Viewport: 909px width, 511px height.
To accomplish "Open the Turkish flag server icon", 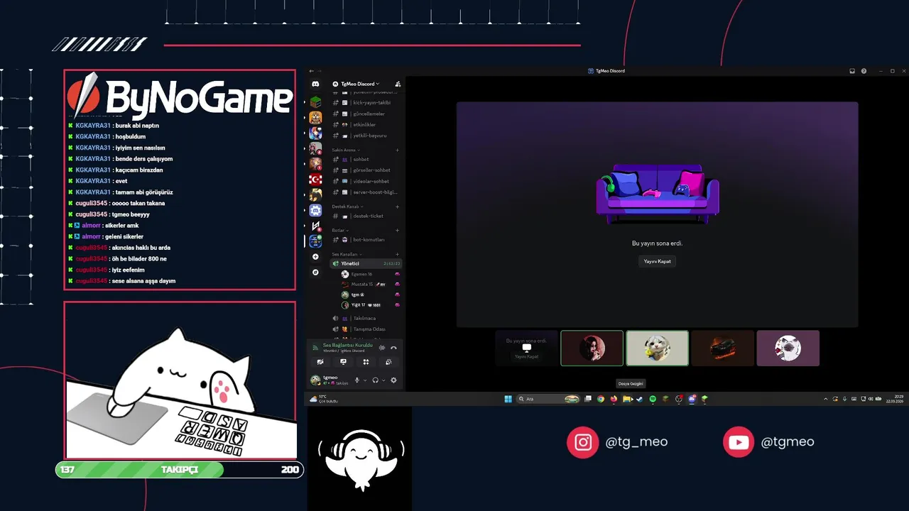I will [x=315, y=180].
